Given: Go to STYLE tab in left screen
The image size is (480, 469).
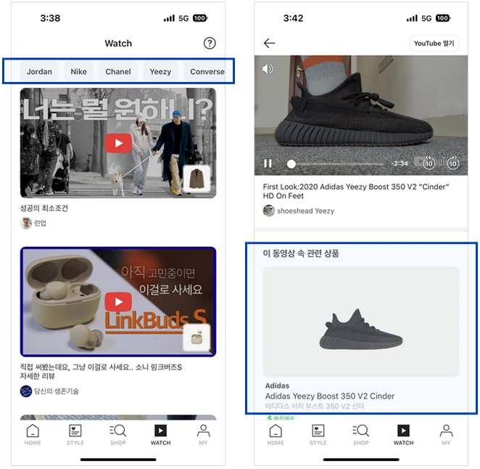Looking at the screenshot, I should click(x=75, y=435).
